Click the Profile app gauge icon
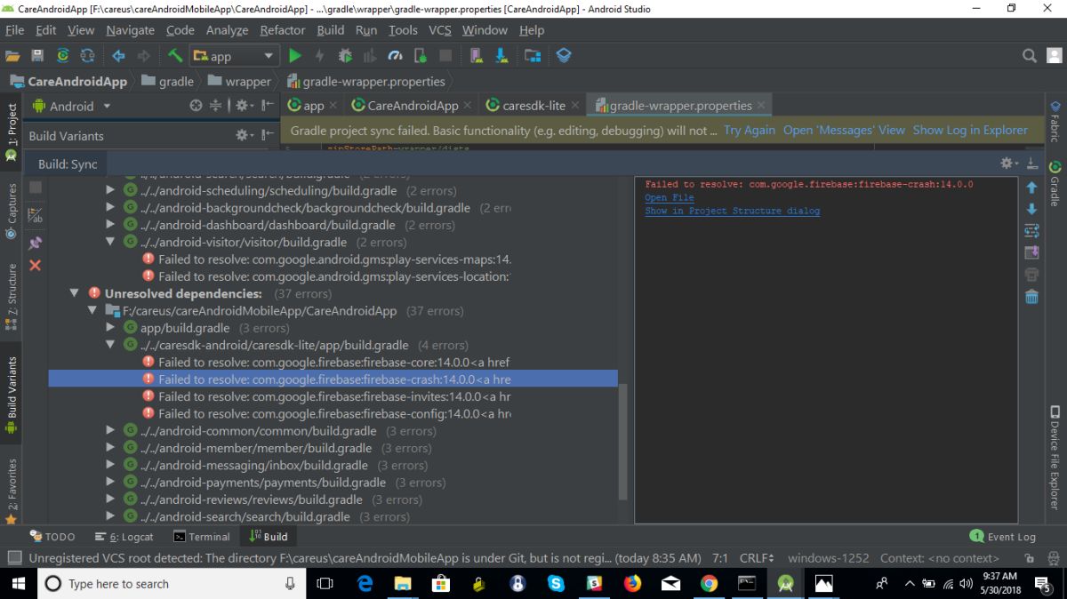 click(395, 55)
